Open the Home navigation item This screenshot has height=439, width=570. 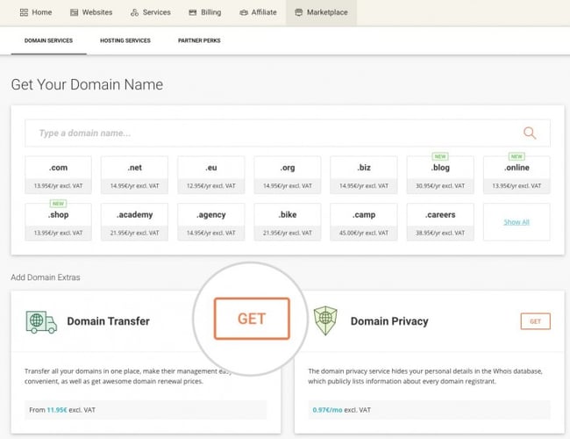[35, 12]
